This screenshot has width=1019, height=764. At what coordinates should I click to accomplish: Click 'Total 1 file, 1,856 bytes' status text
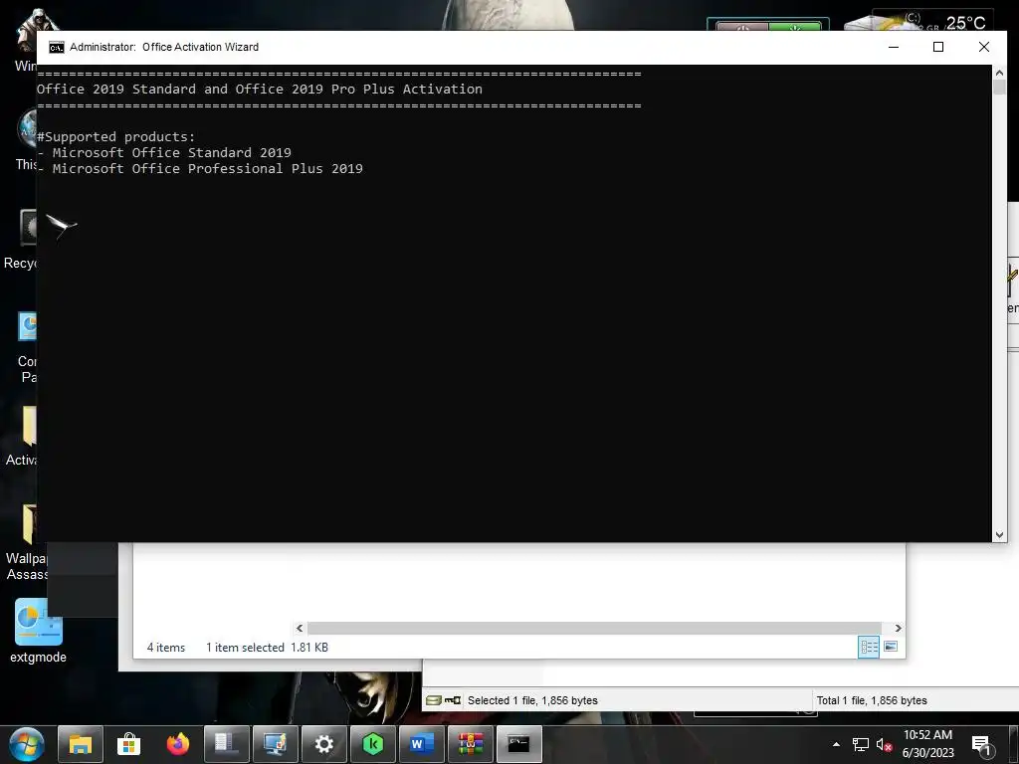point(872,700)
